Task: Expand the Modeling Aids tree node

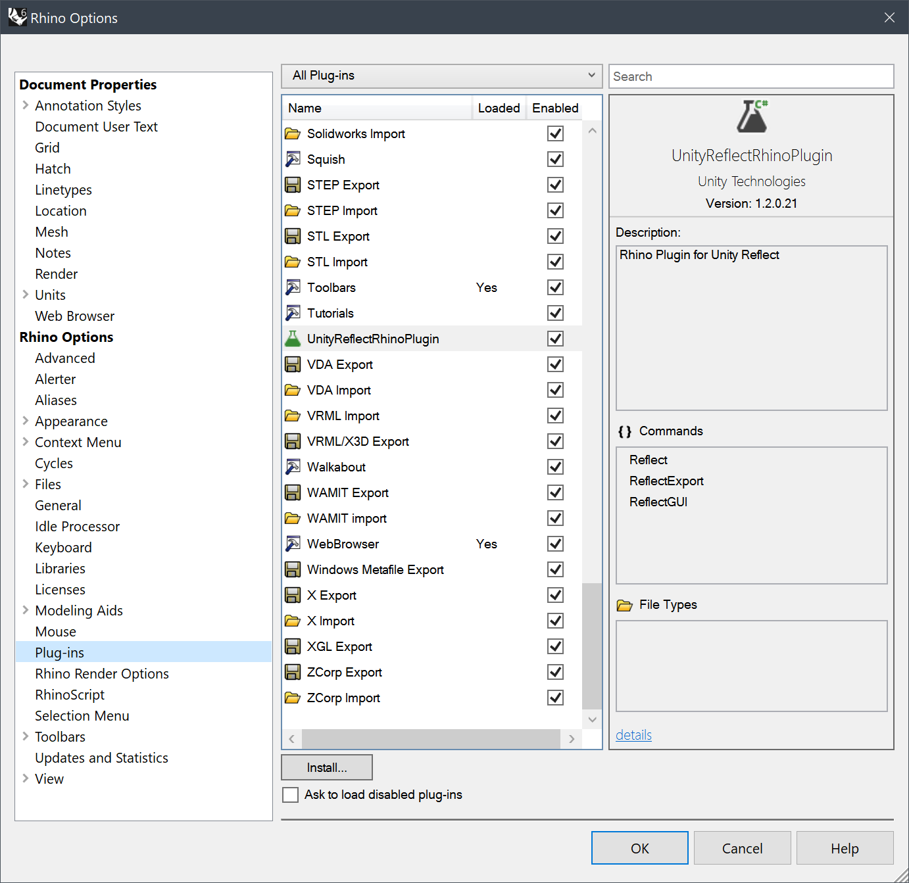Action: [26, 610]
